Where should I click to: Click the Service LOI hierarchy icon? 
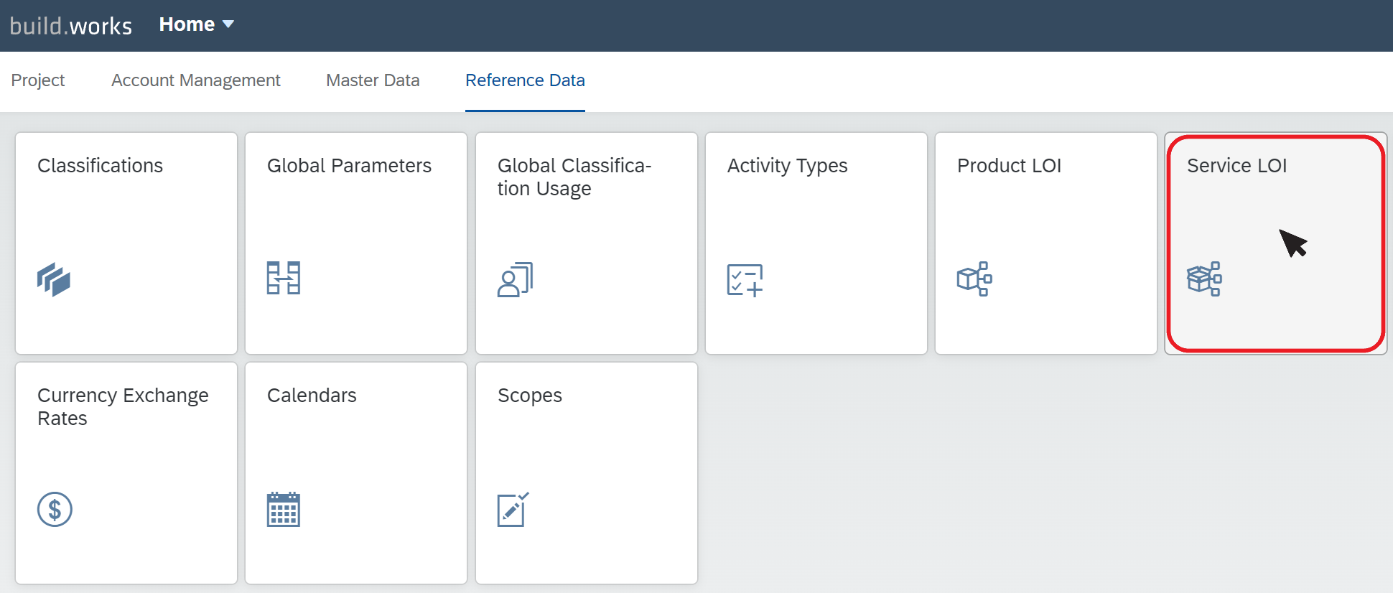click(1204, 279)
